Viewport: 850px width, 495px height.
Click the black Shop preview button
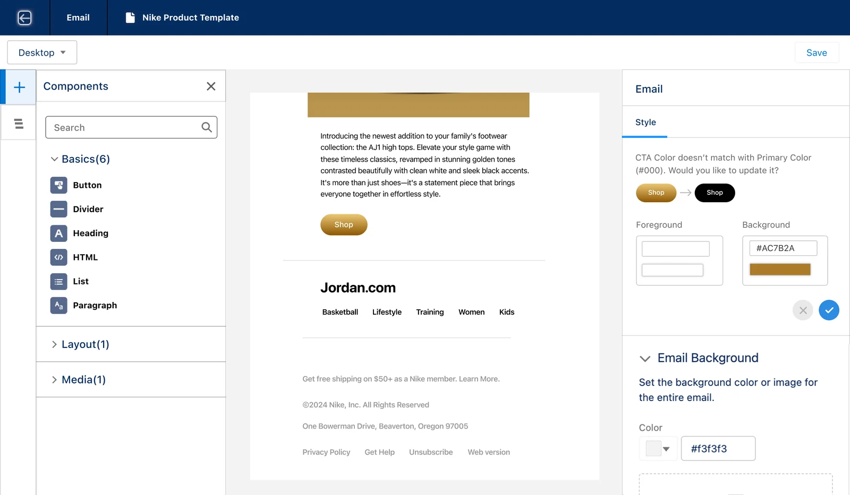(x=715, y=193)
